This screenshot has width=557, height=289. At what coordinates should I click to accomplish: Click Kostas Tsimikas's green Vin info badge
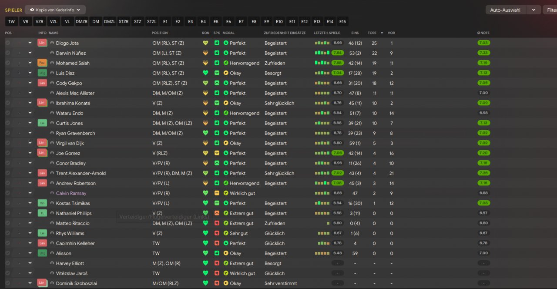pos(42,203)
